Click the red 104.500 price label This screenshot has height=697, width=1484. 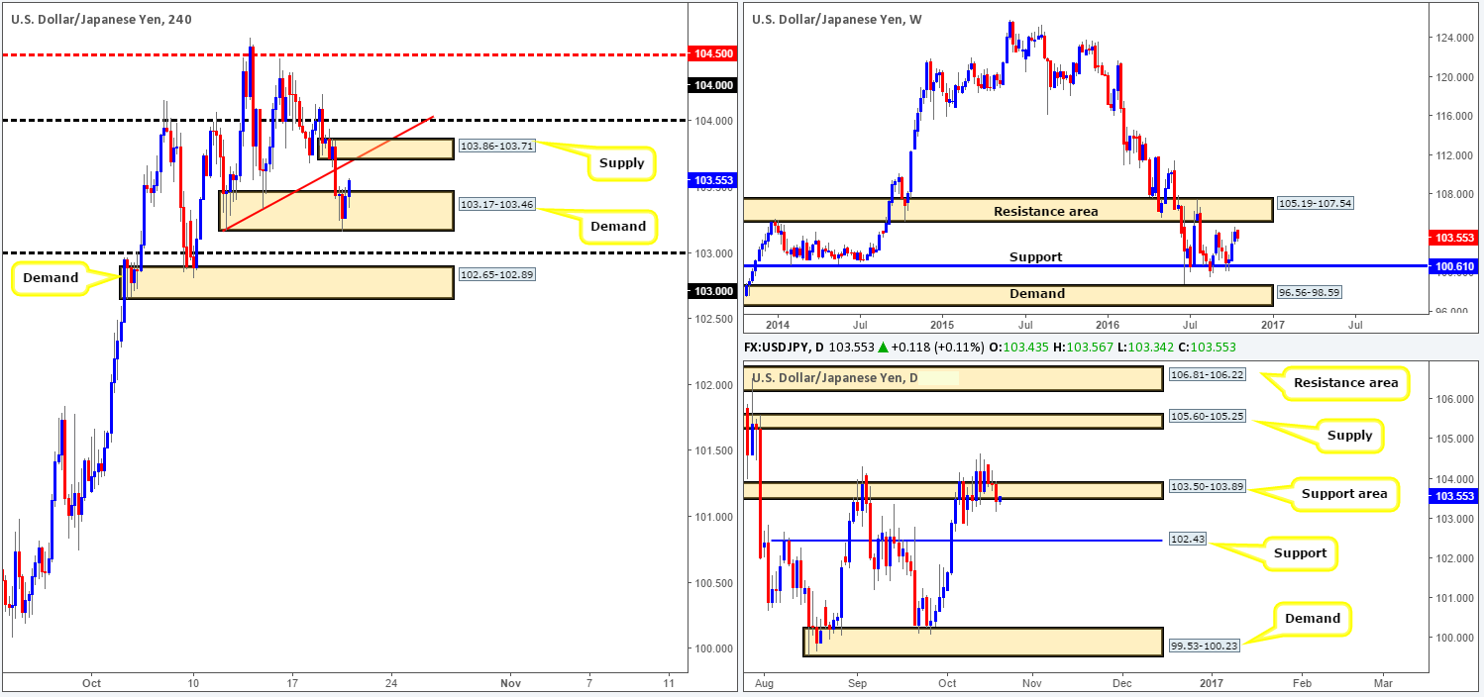point(712,54)
